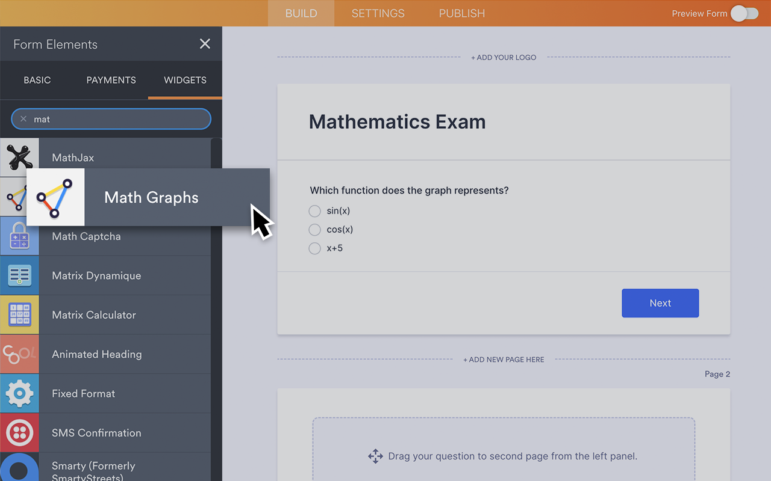Screen dimensions: 771x481
Task: Click the Animated Heading widget icon
Action: pyautogui.click(x=19, y=354)
